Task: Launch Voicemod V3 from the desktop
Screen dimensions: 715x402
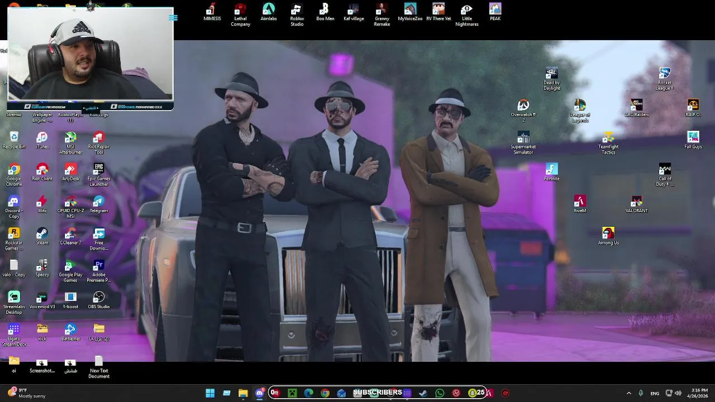Action: 42,299
